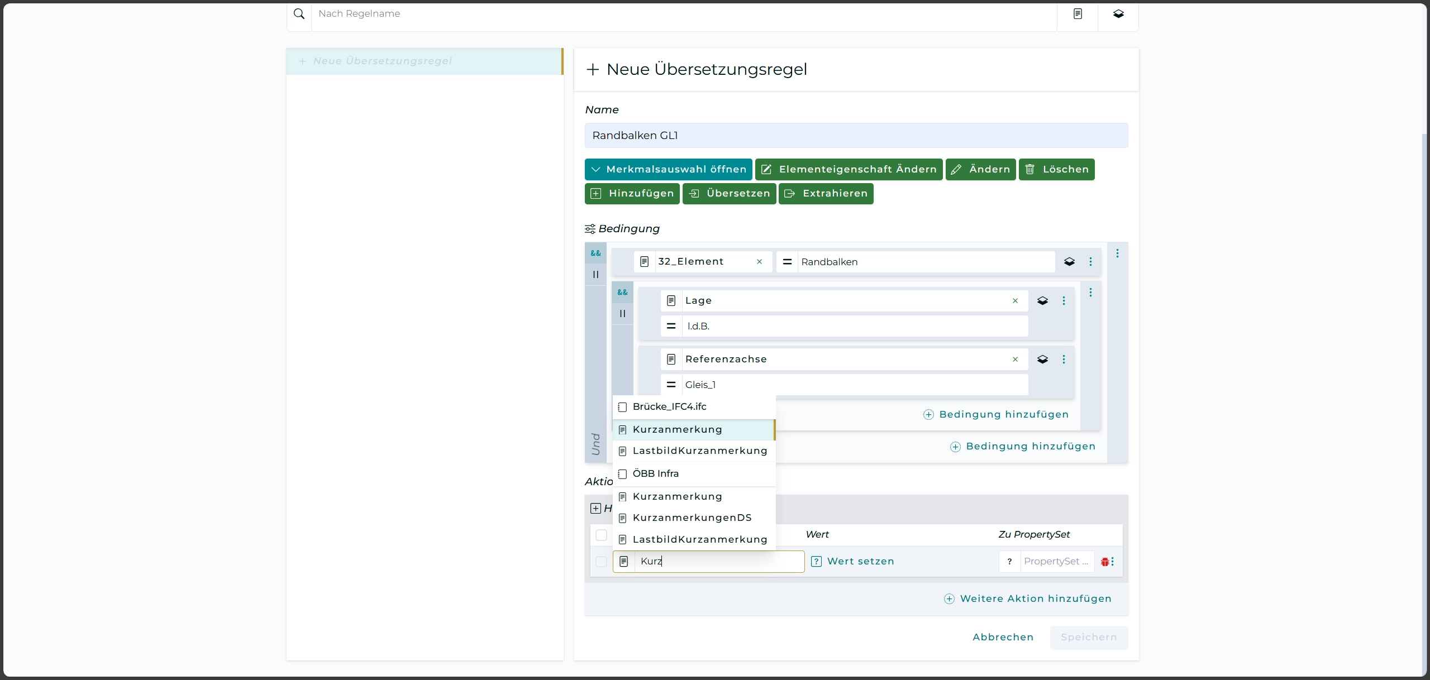Switch the outer condition group to OR (||)
The width and height of the screenshot is (1430, 680).
click(595, 275)
